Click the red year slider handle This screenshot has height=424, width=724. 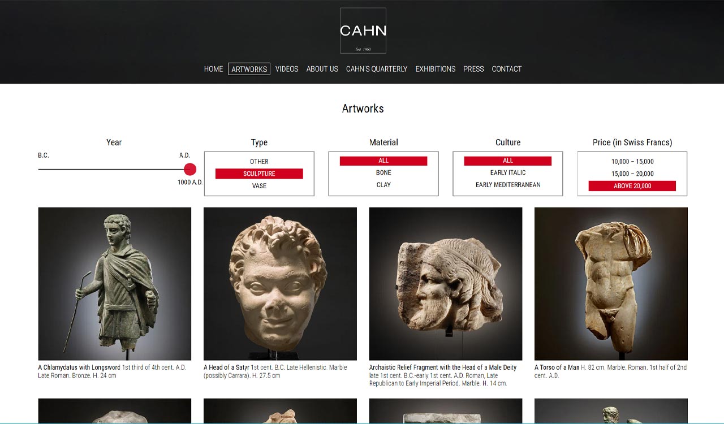(190, 169)
